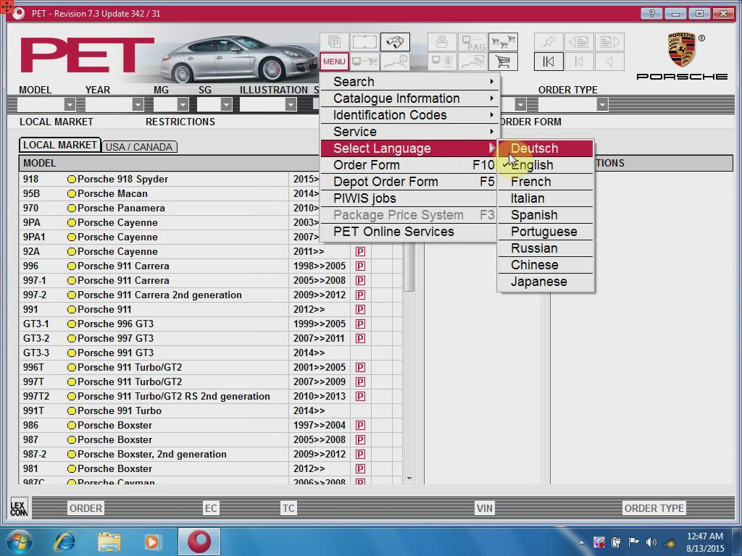Select the checked English language option
Screen dimensions: 742x556
[532, 165]
